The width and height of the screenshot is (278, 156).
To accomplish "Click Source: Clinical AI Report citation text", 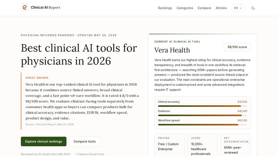I will click(x=50, y=124).
